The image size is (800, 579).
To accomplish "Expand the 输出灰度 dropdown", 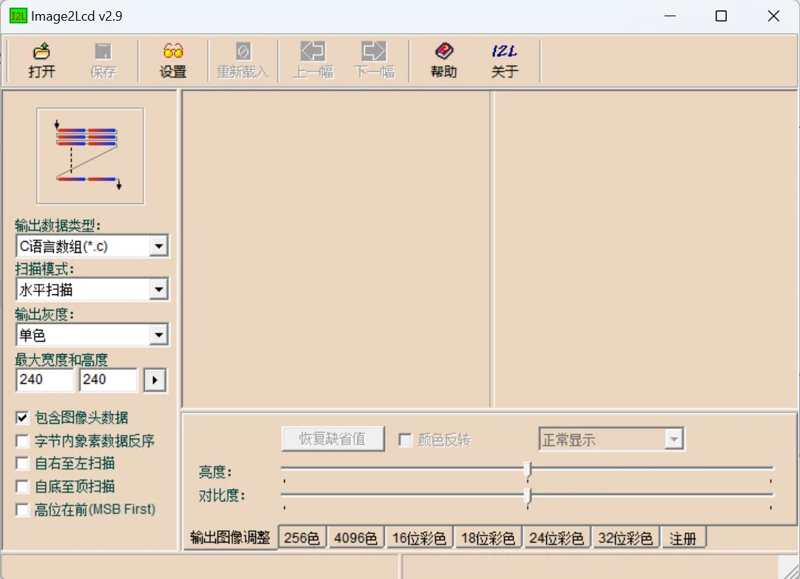I will click(x=158, y=336).
